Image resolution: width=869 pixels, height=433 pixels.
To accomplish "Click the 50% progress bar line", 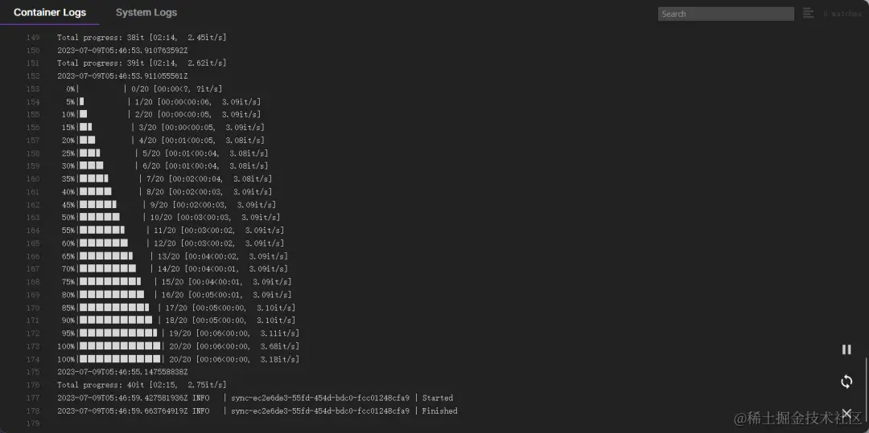I will click(x=170, y=218).
